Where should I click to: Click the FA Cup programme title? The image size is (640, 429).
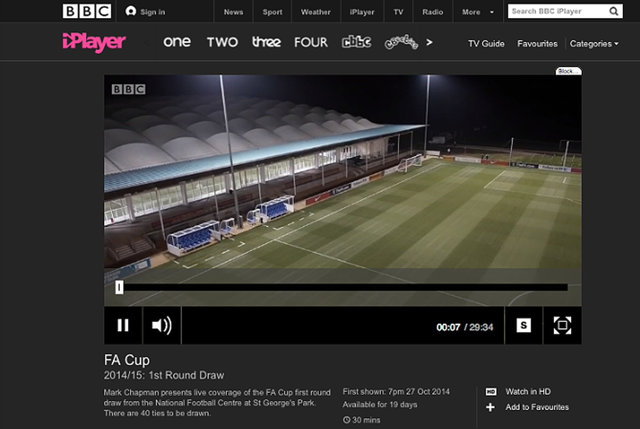click(x=127, y=360)
